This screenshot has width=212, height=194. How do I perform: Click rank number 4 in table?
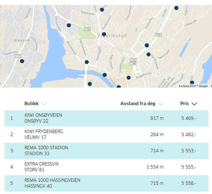pyautogui.click(x=12, y=167)
